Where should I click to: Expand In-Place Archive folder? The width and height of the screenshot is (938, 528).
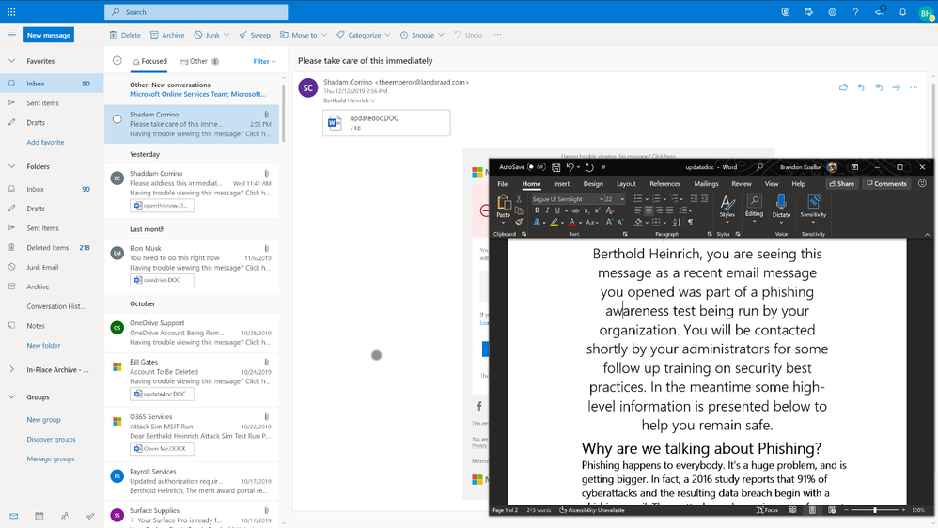[x=11, y=370]
